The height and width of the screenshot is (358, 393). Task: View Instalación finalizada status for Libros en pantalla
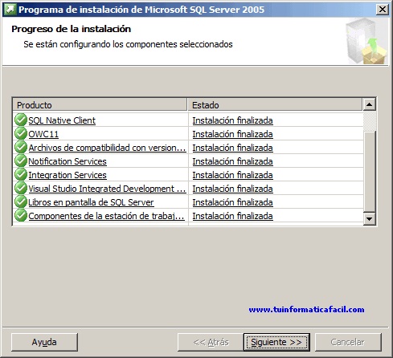[232, 202]
